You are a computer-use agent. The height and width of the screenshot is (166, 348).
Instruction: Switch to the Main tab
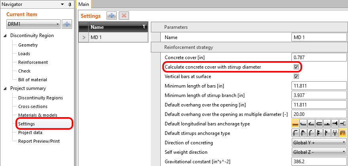pyautogui.click(x=84, y=4)
